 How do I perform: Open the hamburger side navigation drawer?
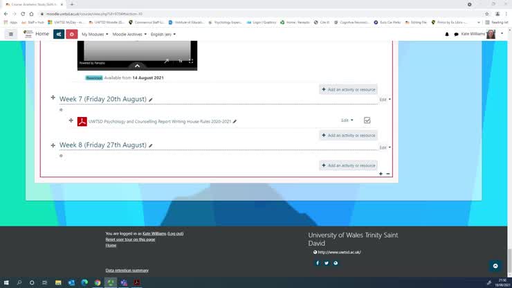(10, 34)
